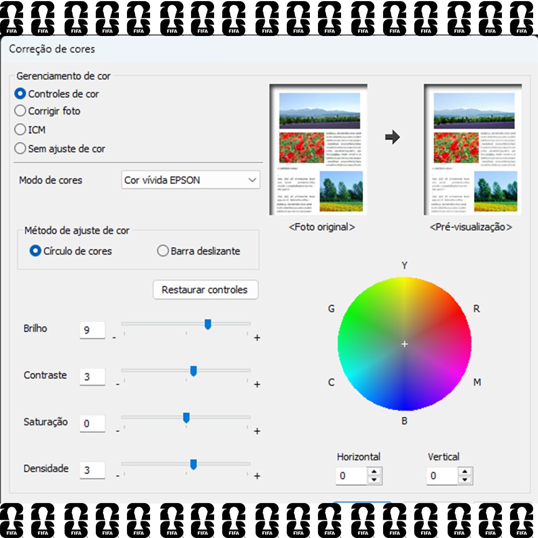Click the Foto original preview thumbnail
538x538 pixels.
coord(318,150)
